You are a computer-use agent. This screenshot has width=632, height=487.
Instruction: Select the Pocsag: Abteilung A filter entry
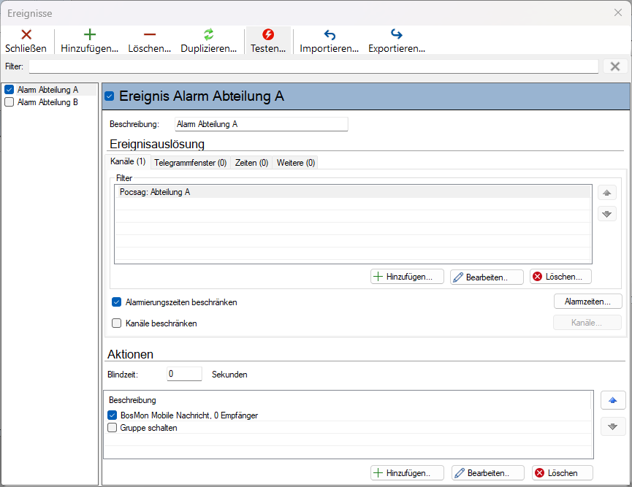coord(353,192)
